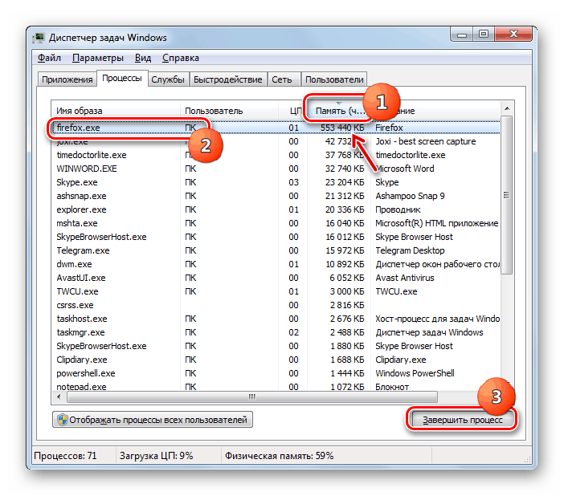
Task: Select the Skype.exe process
Action: (x=276, y=182)
